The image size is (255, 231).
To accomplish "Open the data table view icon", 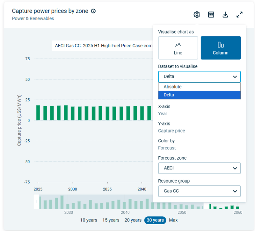I will [211, 15].
